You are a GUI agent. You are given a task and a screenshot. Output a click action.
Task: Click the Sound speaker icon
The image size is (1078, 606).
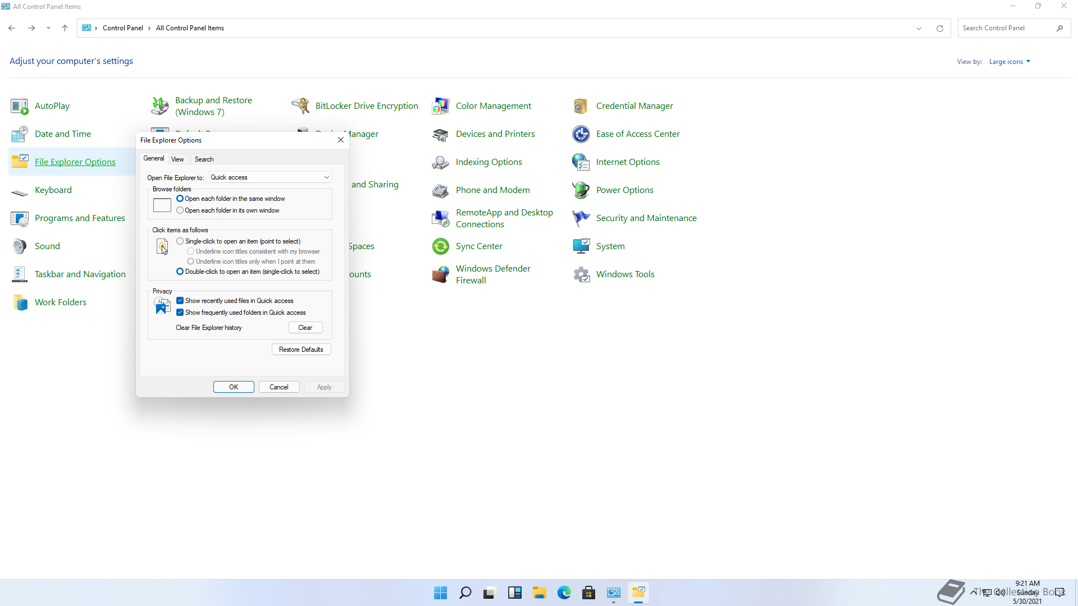pyautogui.click(x=20, y=246)
